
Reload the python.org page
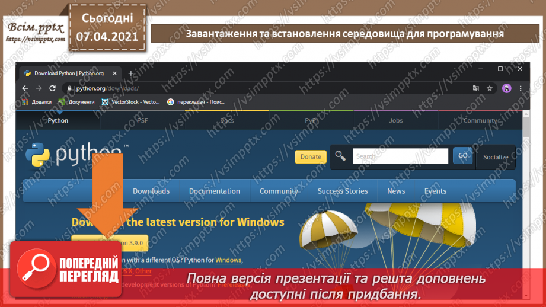tap(53, 88)
